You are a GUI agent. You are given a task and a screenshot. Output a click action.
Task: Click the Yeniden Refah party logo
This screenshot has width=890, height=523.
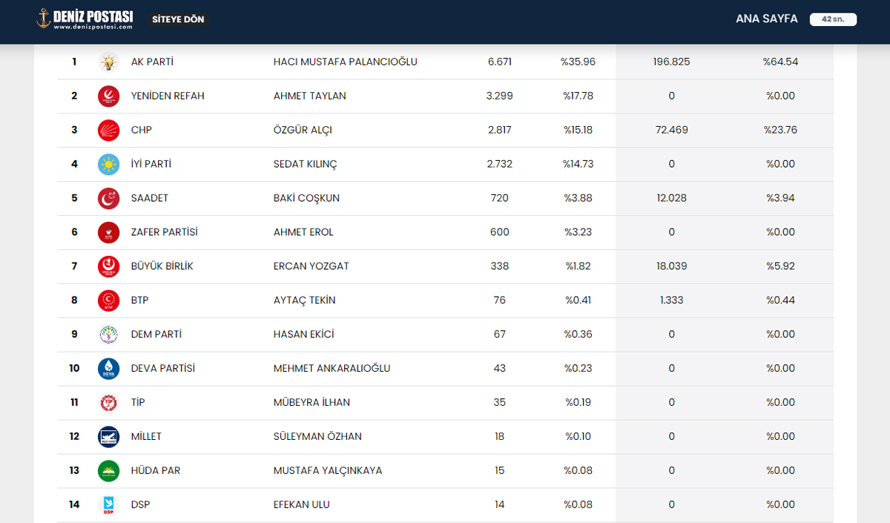(108, 96)
